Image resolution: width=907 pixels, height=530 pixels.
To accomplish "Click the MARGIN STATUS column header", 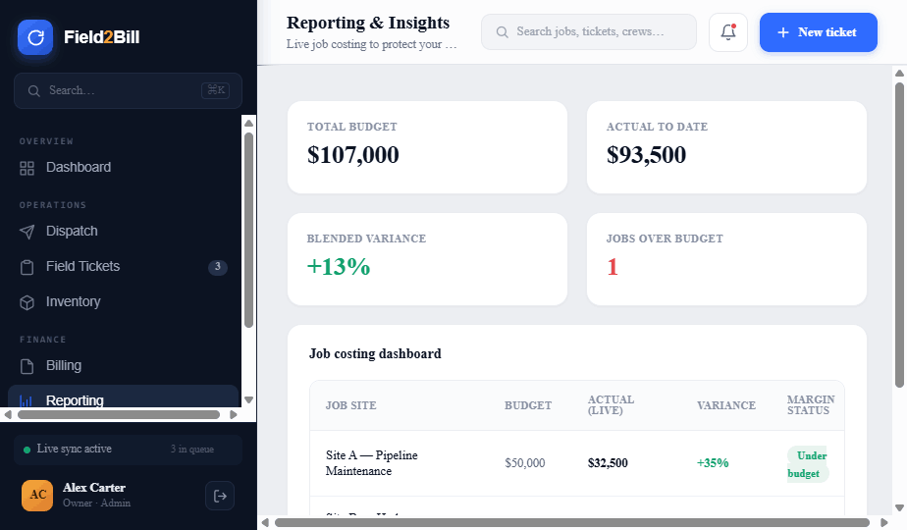I will [x=811, y=405].
